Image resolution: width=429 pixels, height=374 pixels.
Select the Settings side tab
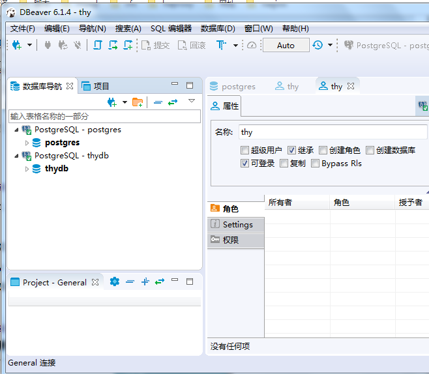tap(236, 225)
